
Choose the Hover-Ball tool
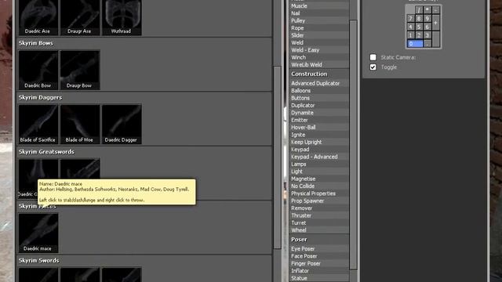tap(319, 127)
